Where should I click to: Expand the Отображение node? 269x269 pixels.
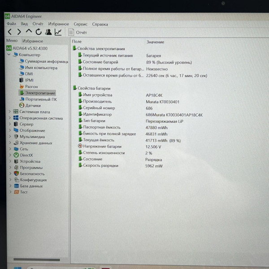pos(10,130)
